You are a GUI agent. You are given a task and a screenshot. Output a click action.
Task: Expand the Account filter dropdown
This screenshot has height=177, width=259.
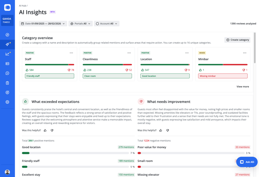(x=106, y=24)
